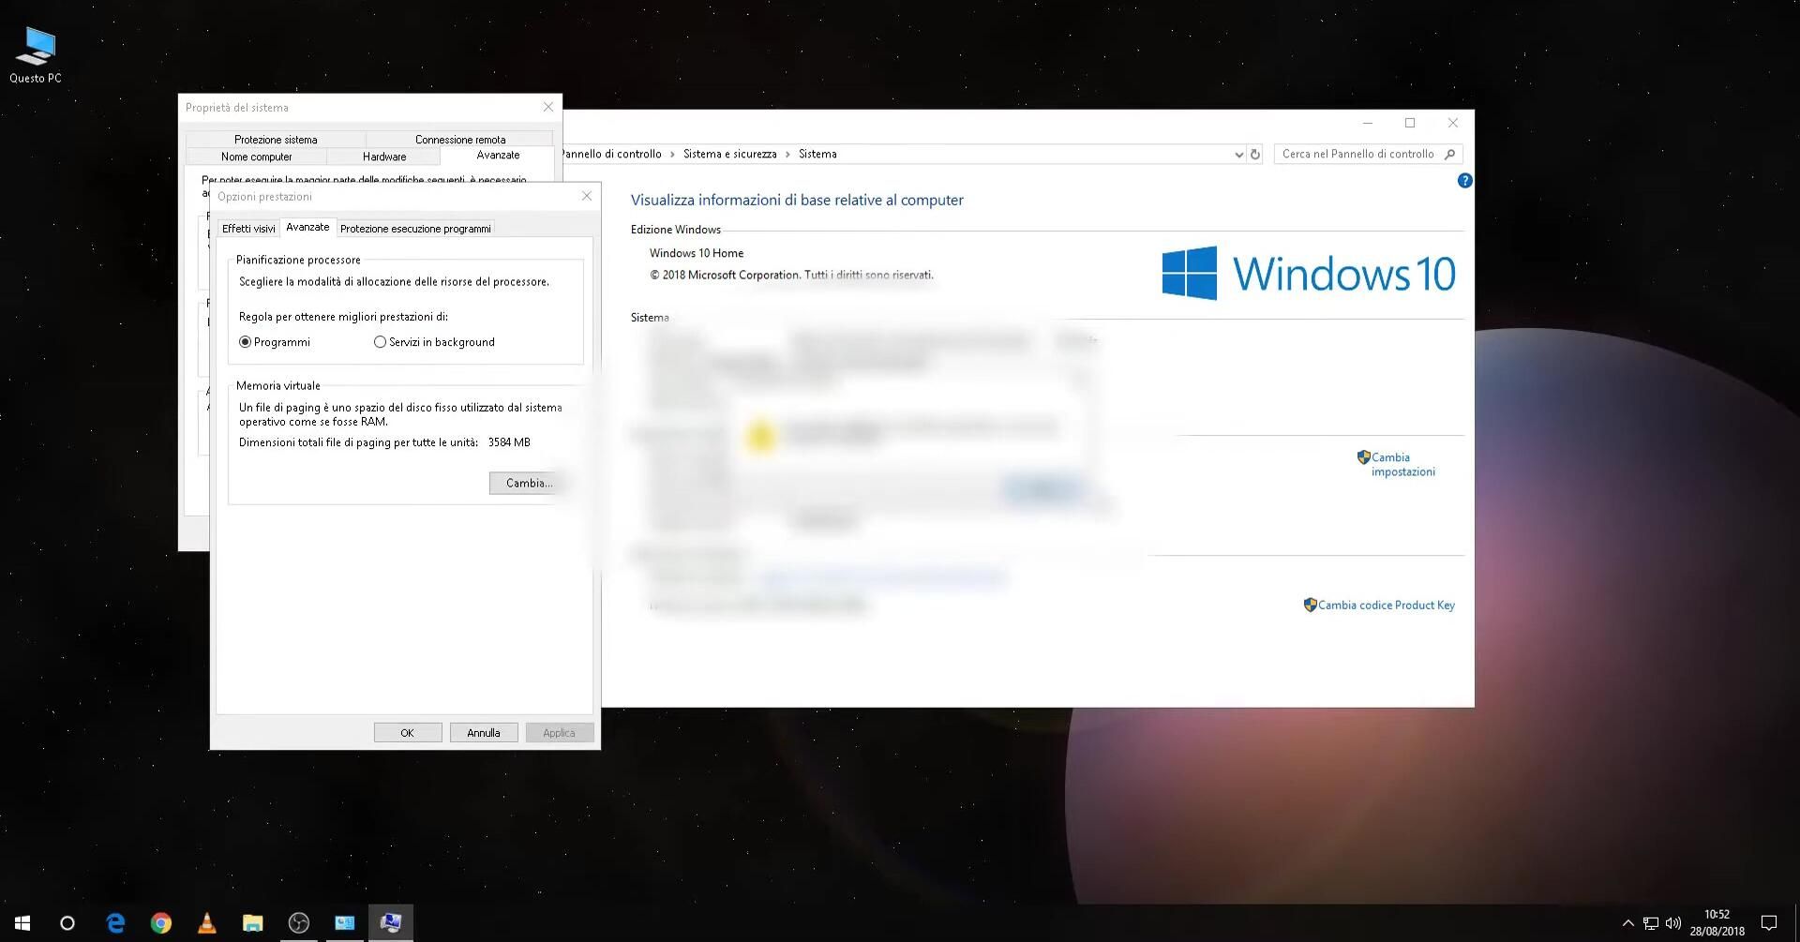Screen dimensions: 1800x942
Task: Switch to Protezione esecuzione programmi tab
Action: click(x=415, y=229)
